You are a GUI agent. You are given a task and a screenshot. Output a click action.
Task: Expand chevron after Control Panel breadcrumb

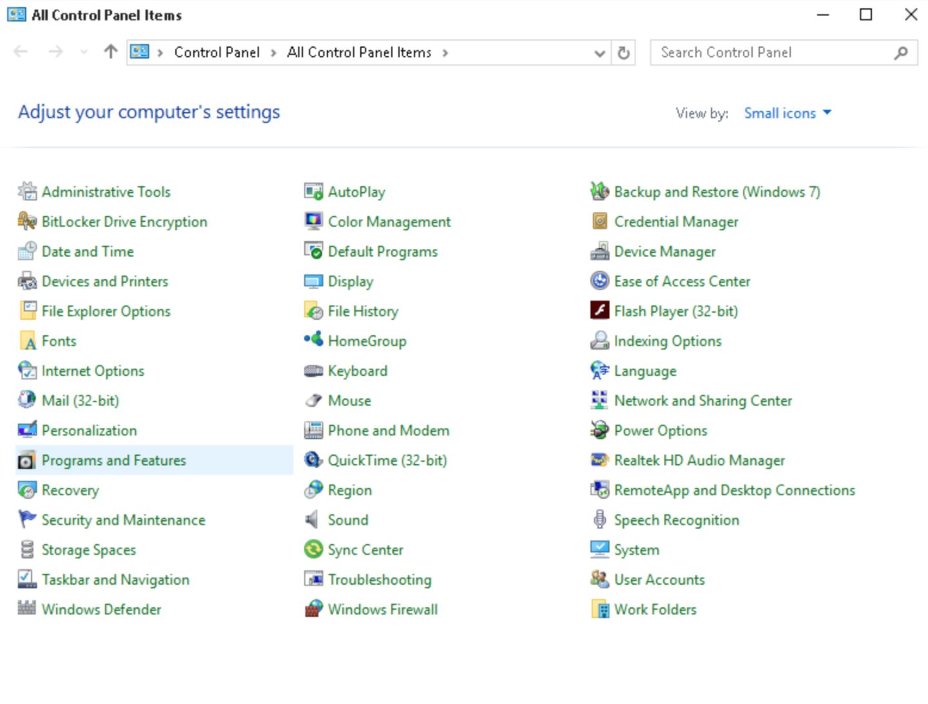tap(273, 53)
